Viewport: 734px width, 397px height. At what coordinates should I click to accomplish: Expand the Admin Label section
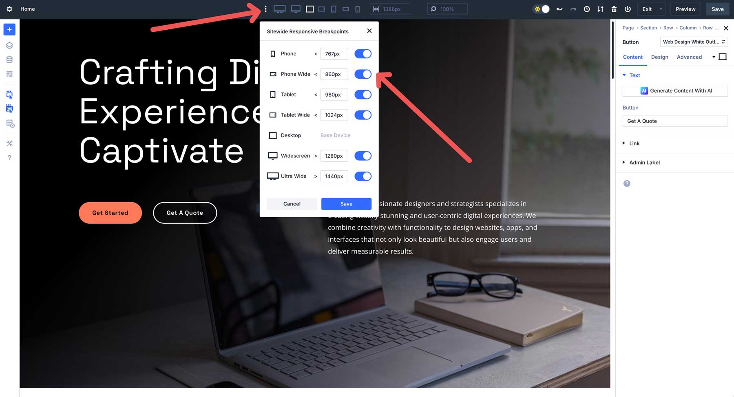click(644, 163)
